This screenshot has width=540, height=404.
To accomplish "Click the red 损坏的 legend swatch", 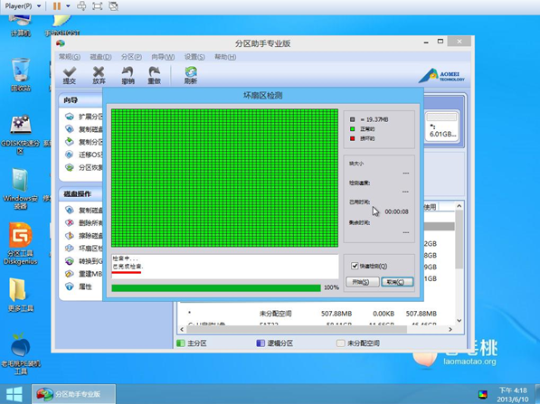I will click(352, 138).
